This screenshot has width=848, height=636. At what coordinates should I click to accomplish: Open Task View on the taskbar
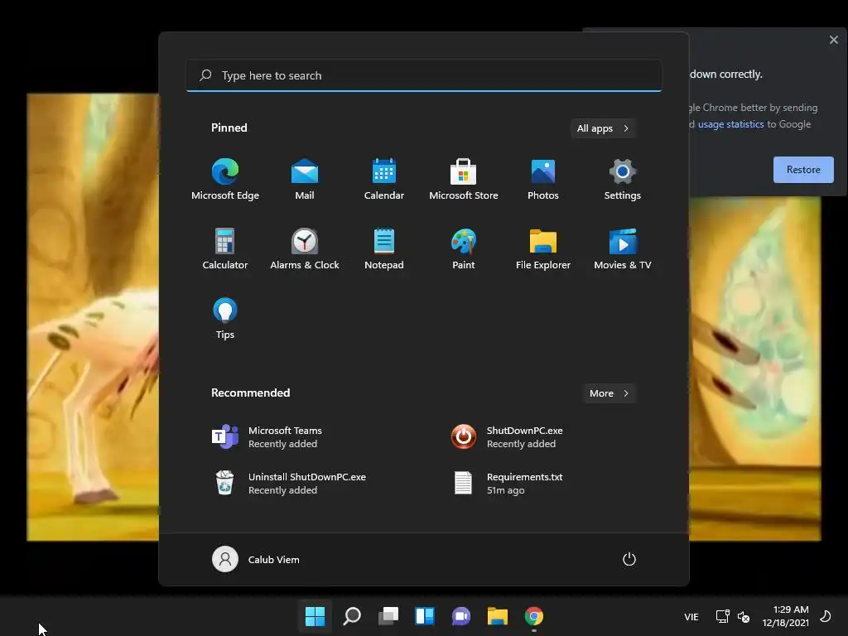point(388,616)
